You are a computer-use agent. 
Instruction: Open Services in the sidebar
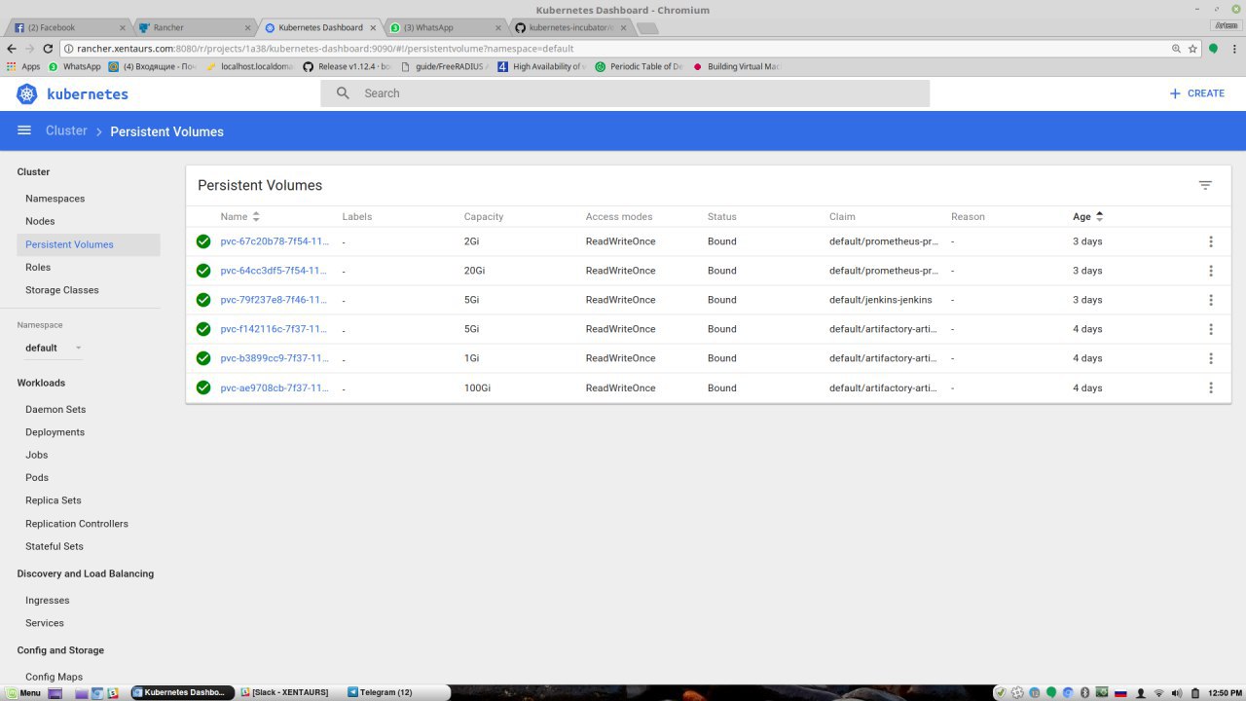(x=45, y=623)
